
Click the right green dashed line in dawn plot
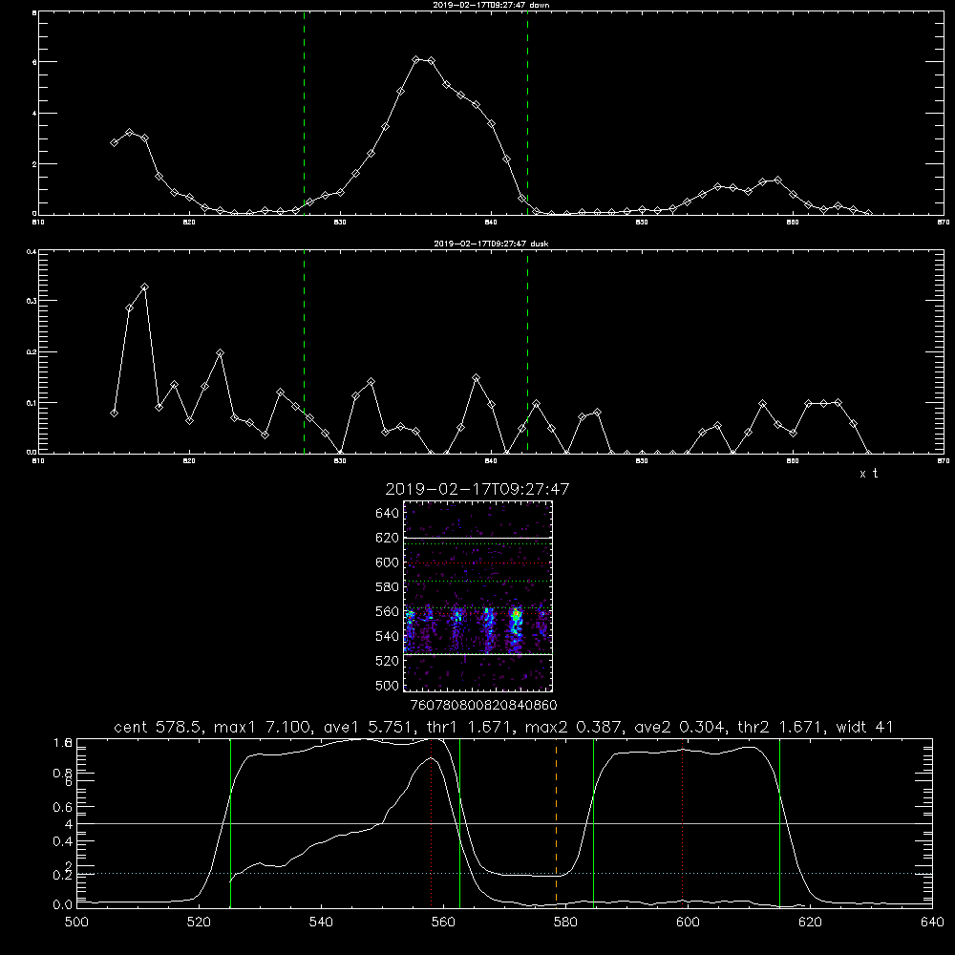point(527,114)
